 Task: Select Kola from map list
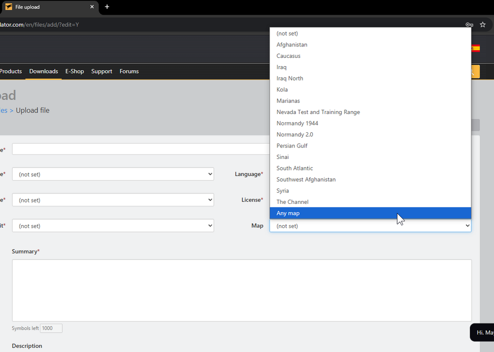pos(370,89)
